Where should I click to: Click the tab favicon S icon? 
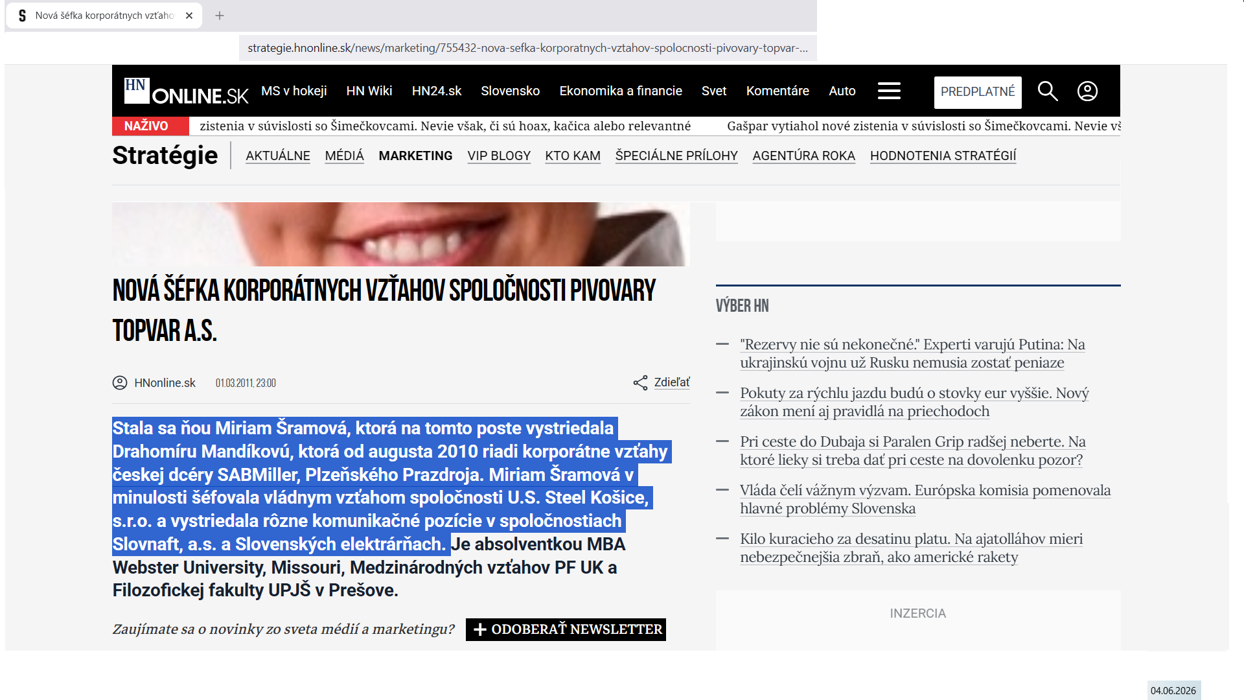22,16
